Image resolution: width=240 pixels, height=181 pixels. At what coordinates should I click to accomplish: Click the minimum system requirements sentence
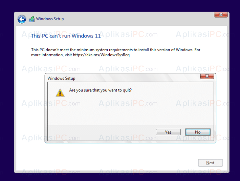pyautogui.click(x=116, y=52)
